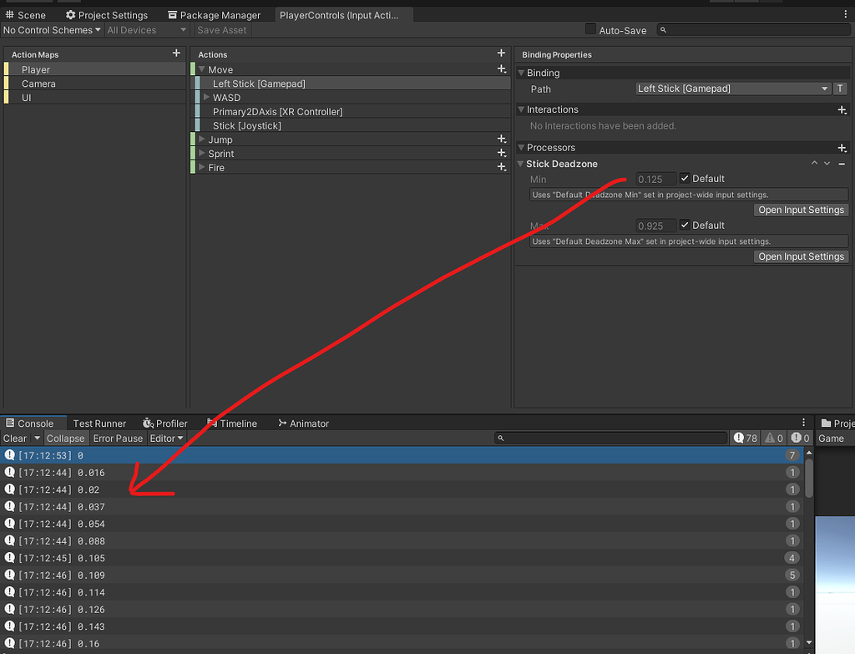Expand the WASD composite binding
The width and height of the screenshot is (855, 654).
[x=205, y=97]
